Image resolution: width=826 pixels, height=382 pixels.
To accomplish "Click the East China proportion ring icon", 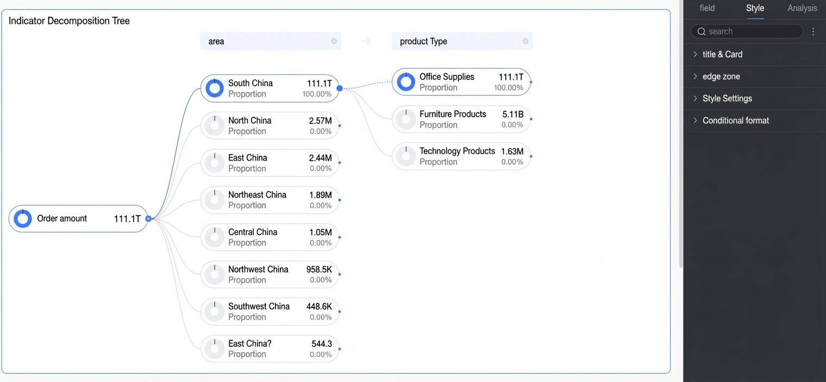I will [215, 163].
